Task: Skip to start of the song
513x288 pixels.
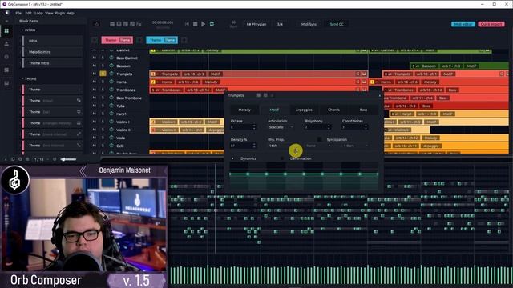Action: 187,24
